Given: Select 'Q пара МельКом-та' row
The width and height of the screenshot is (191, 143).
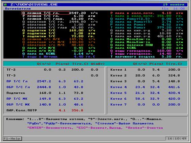Looking at the screenshot, I should (146, 39).
